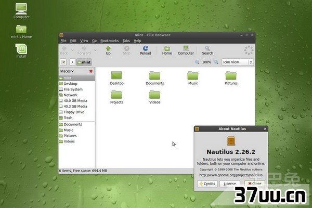
Task: Select Documents bookmark in sidebar
Action: click(x=76, y=124)
